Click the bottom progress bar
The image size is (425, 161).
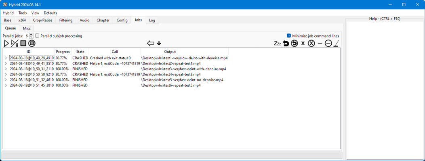coord(172,155)
